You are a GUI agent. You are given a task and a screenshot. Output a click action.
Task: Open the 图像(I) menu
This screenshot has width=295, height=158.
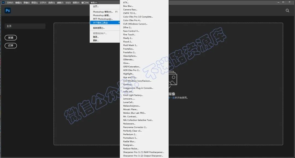(x=26, y=3)
